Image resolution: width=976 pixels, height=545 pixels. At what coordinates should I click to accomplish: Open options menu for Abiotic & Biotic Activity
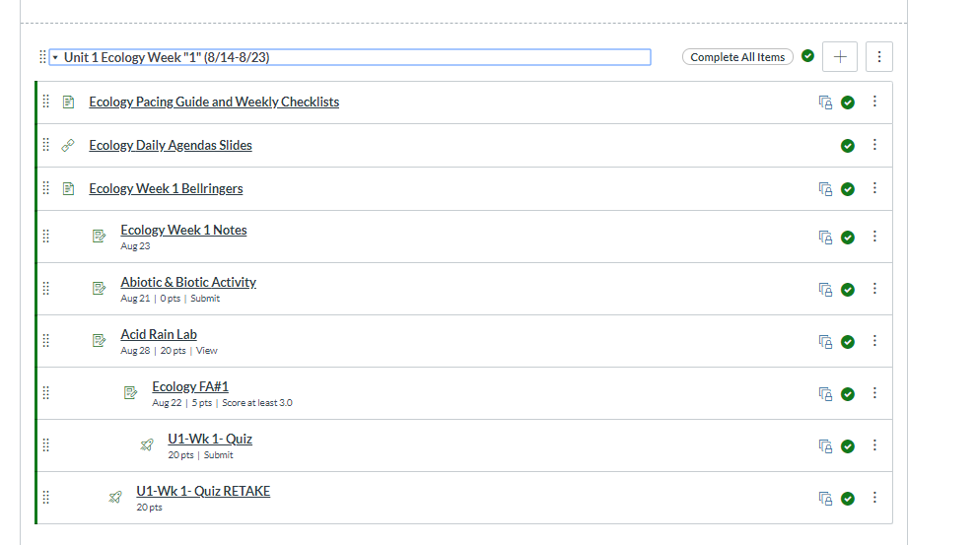(874, 289)
